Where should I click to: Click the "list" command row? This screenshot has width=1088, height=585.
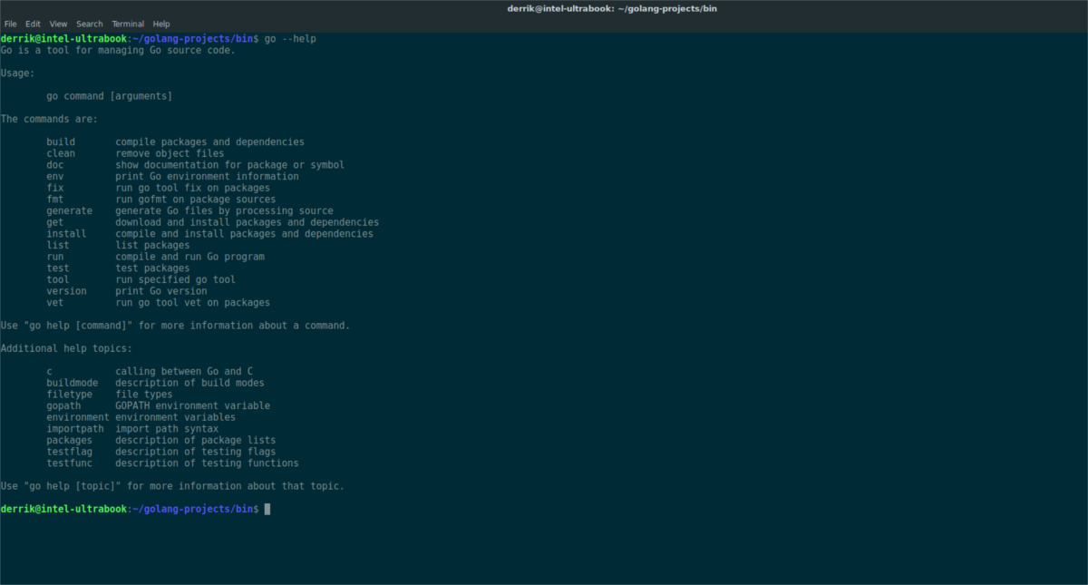point(118,246)
